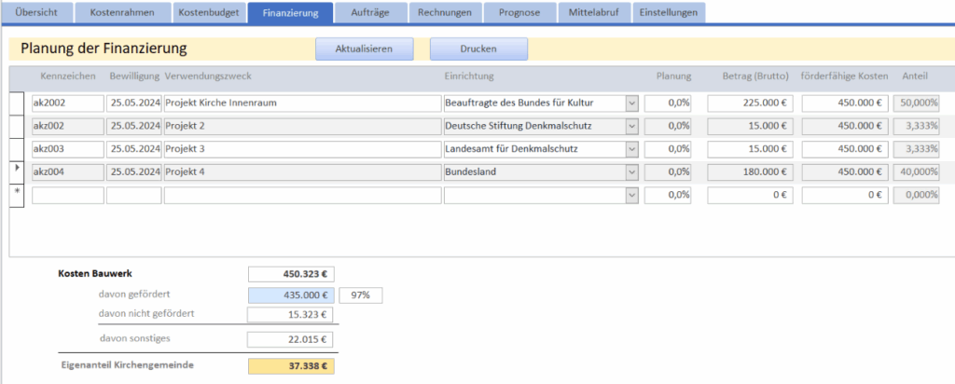Open Einrichtung dropdown for Projekt Kirche Innenraum
The height and width of the screenshot is (384, 955).
click(631, 103)
